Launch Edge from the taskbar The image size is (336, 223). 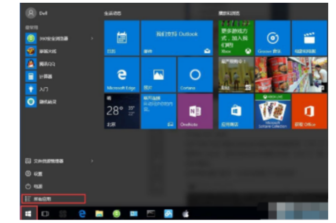click(x=82, y=213)
